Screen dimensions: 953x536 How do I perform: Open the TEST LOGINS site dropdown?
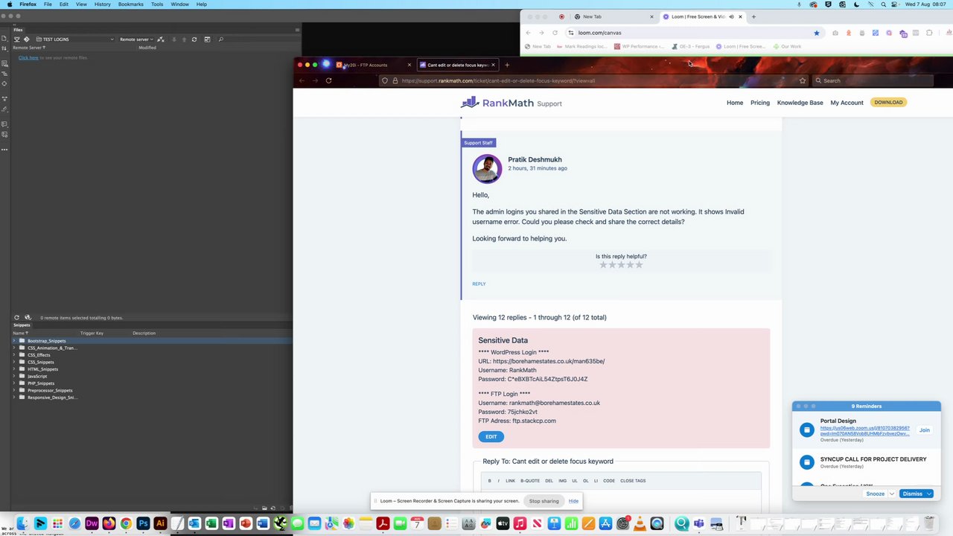point(75,39)
